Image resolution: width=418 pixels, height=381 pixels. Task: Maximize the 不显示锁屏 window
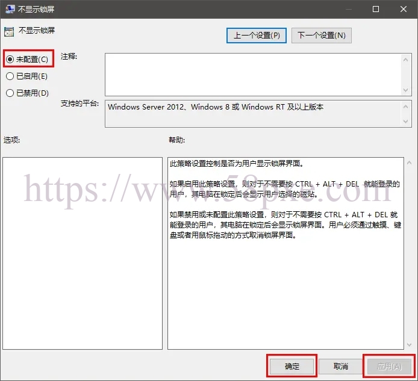(376, 9)
